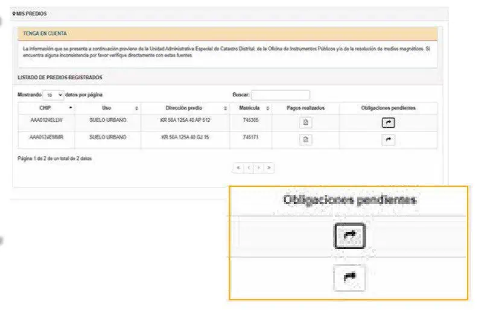Viewport: 499px width, 310px height.
Task: Click the 'datos por página' label
Action: (84, 95)
